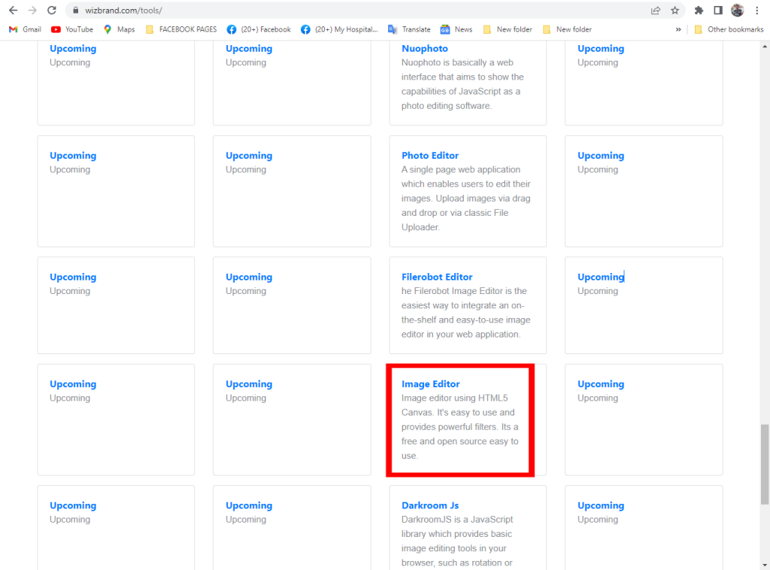
Task: Open the Image Editor tool link
Action: pos(430,384)
